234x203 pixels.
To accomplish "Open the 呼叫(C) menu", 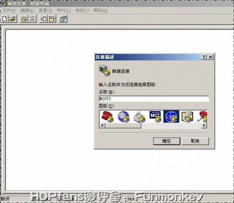I will click(63, 11).
